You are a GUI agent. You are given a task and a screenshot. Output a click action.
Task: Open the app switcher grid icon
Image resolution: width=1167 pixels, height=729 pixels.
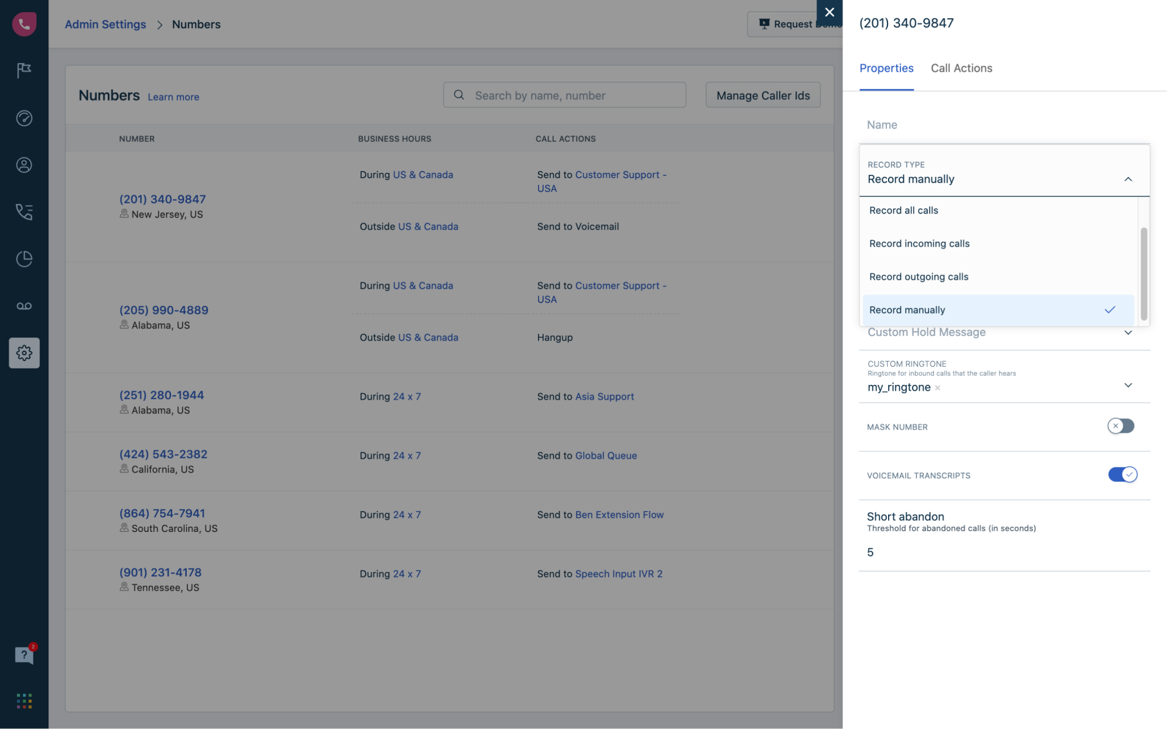click(24, 701)
